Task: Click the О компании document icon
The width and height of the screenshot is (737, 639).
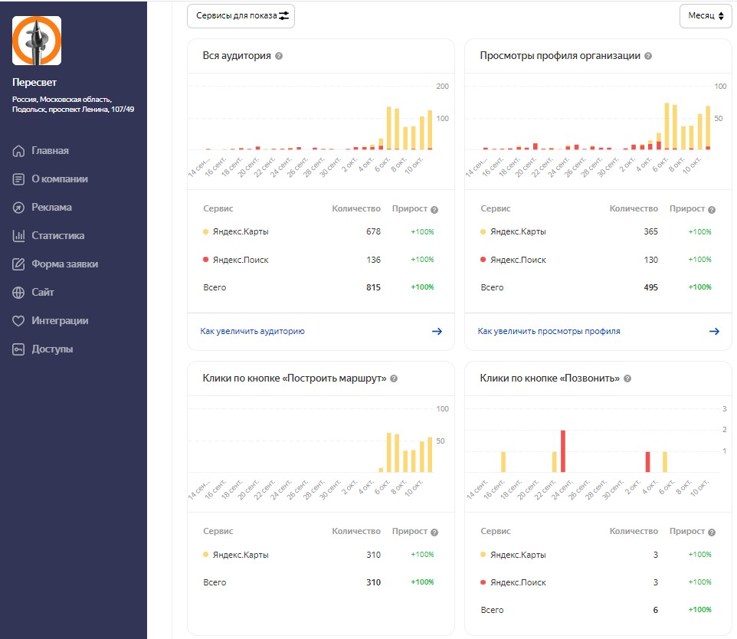Action: tap(19, 179)
